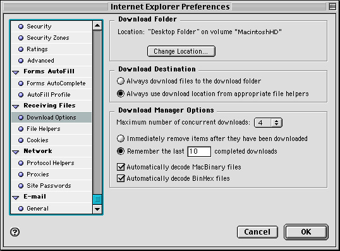This screenshot has width=340, height=251.
Task: Open the maximum concurrent downloads popup
Action: point(268,123)
